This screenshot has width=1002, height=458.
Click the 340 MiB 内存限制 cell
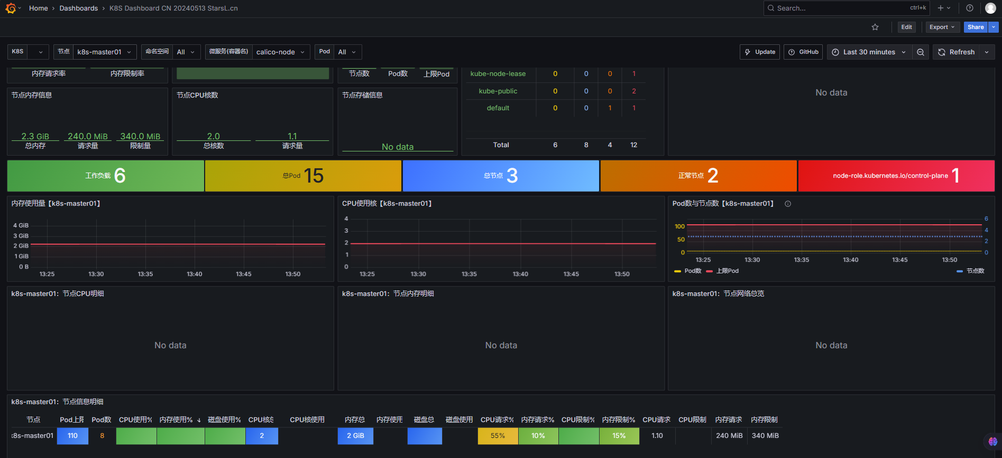coord(765,436)
